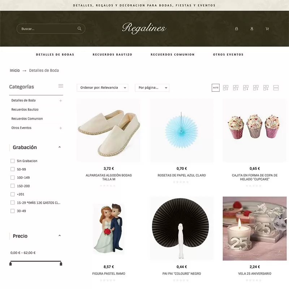
Task: Switch to list view layout icon
Action: (x=276, y=88)
